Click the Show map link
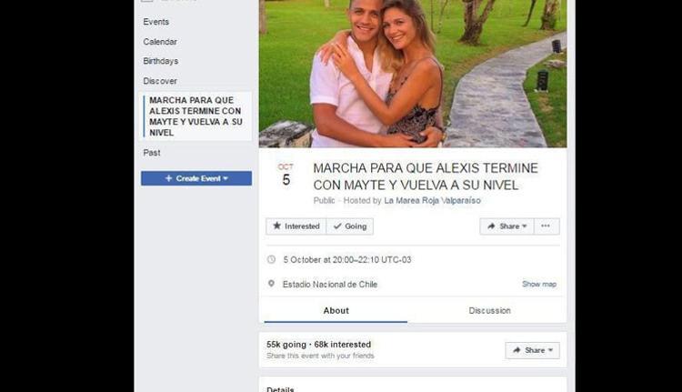Viewport: 682px width, 392px height. pyautogui.click(x=539, y=284)
